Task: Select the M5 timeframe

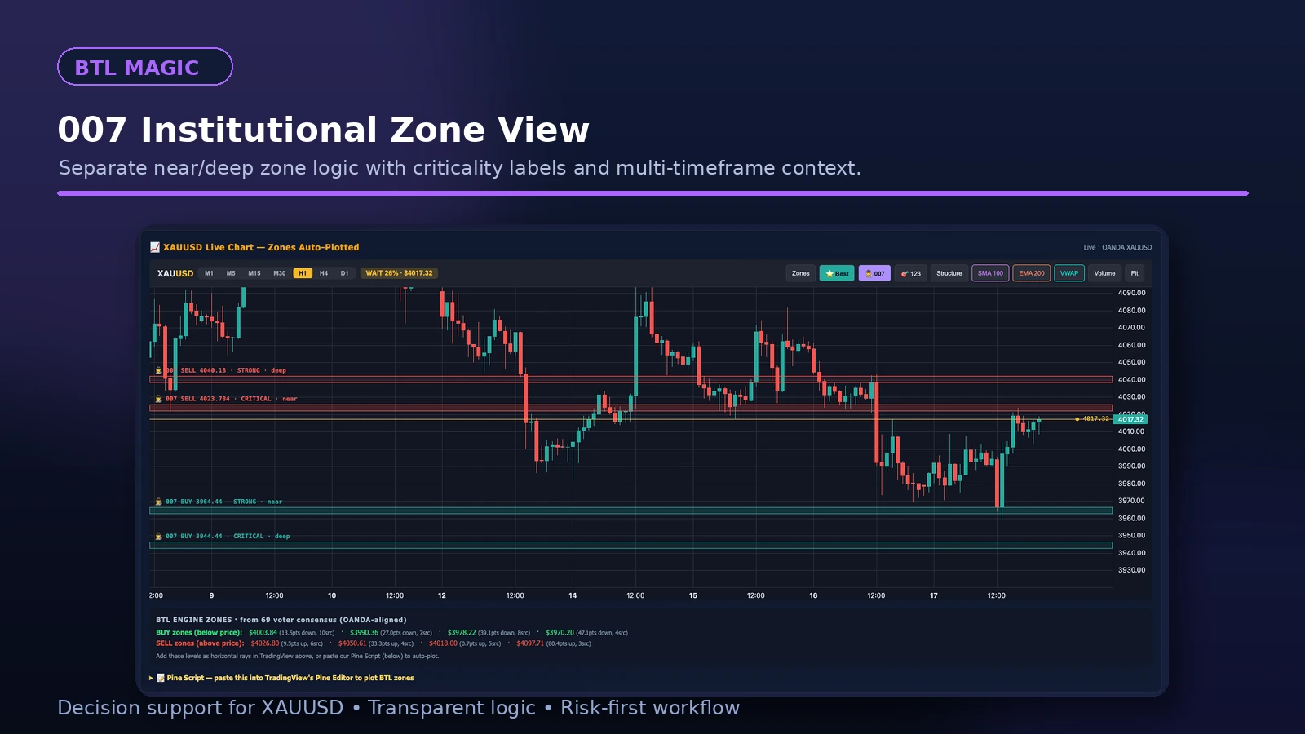Action: coord(231,273)
